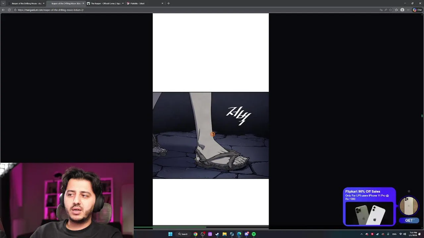Viewport: 424px width, 238px height.
Task: Open the purple square app in the taskbar
Action: pos(210,234)
